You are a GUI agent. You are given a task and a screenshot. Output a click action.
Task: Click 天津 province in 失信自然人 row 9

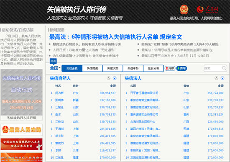pos(76,150)
